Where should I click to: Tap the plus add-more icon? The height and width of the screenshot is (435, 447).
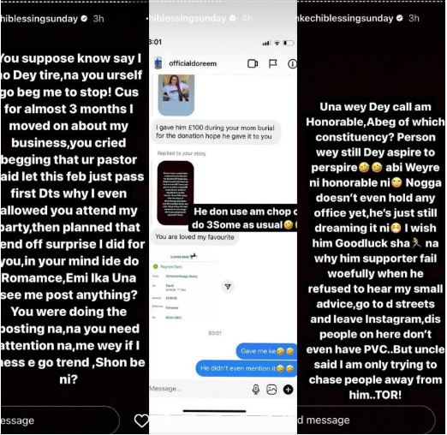pyautogui.click(x=289, y=390)
